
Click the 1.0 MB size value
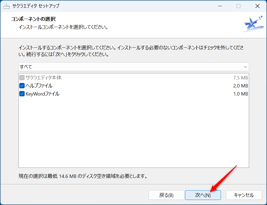[240, 94]
